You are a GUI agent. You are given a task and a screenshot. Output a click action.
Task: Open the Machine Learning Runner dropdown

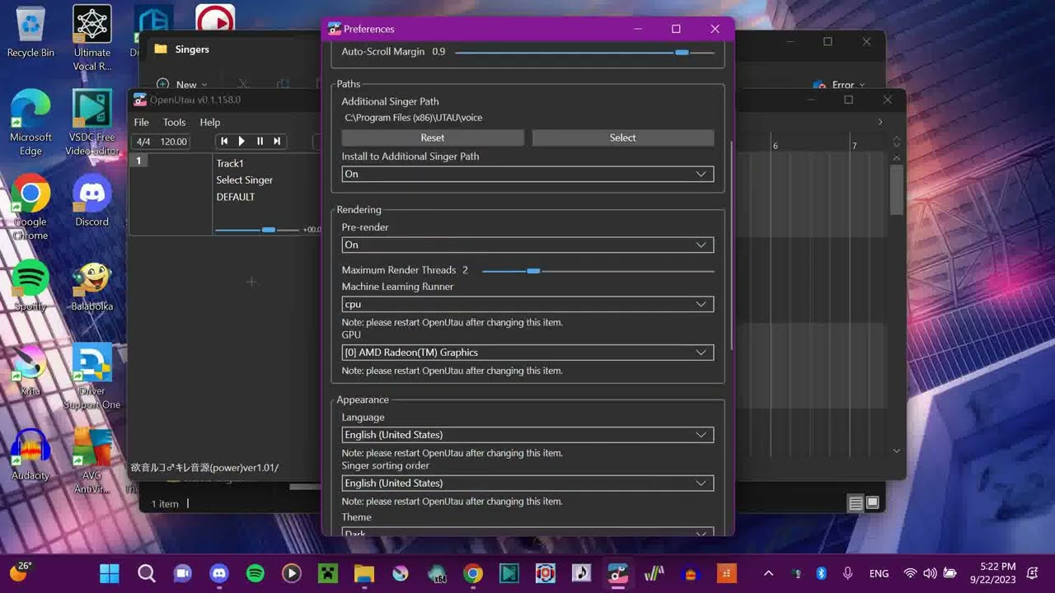click(527, 304)
